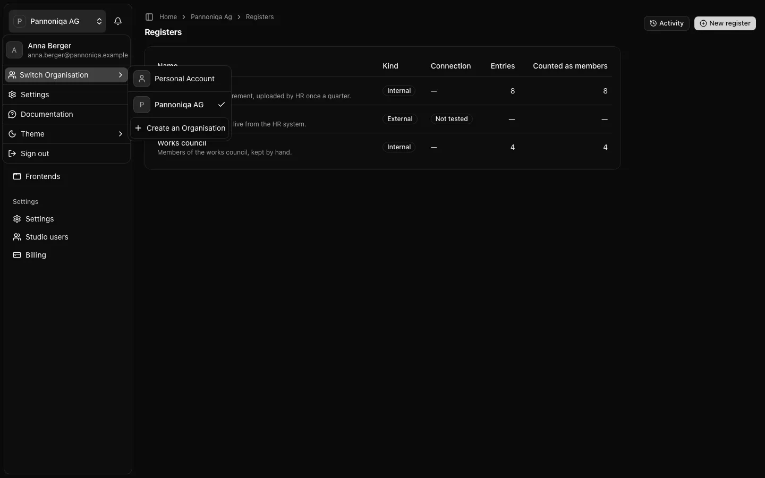Click the Billing card icon
Image resolution: width=765 pixels, height=478 pixels.
17,255
